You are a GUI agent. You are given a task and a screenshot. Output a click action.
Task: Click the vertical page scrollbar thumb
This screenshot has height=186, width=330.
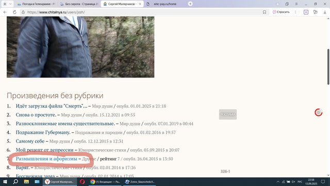click(x=328, y=67)
